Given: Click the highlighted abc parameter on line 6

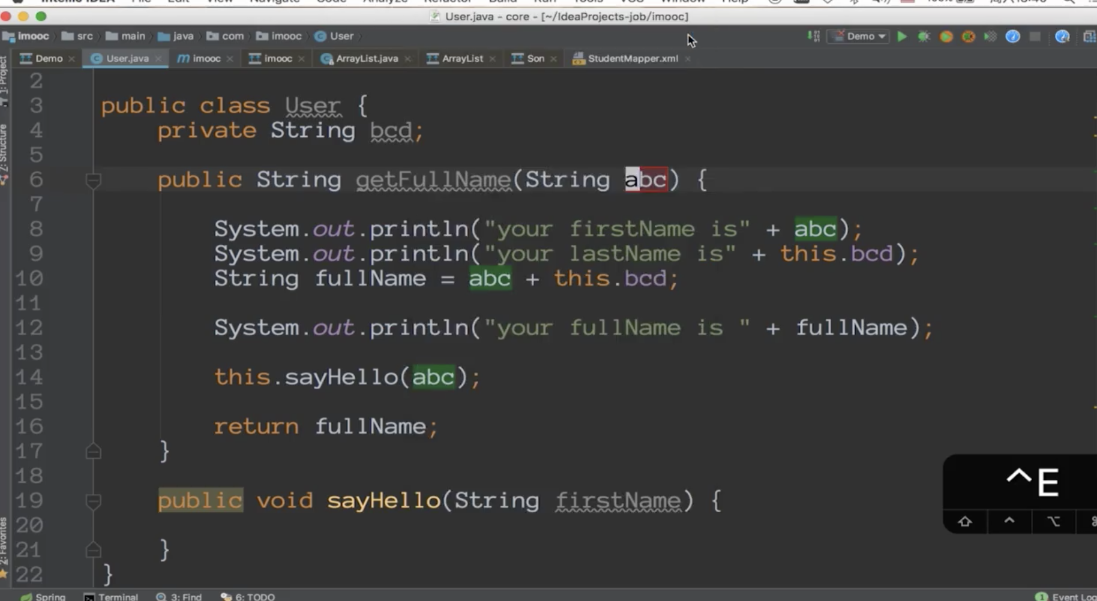Looking at the screenshot, I should (x=646, y=179).
